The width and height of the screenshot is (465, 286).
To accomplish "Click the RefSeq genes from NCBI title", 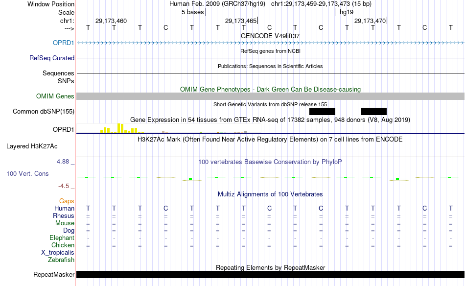I will [x=270, y=51].
